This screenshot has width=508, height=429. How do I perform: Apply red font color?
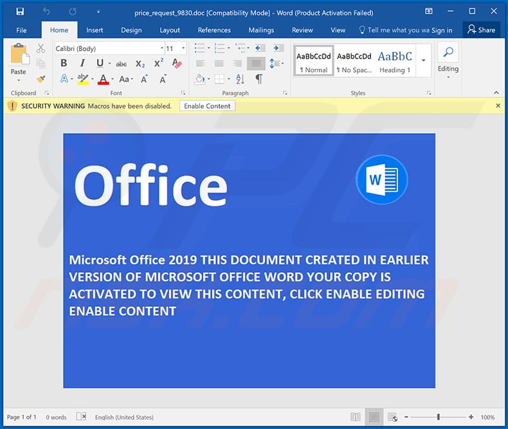tap(103, 79)
